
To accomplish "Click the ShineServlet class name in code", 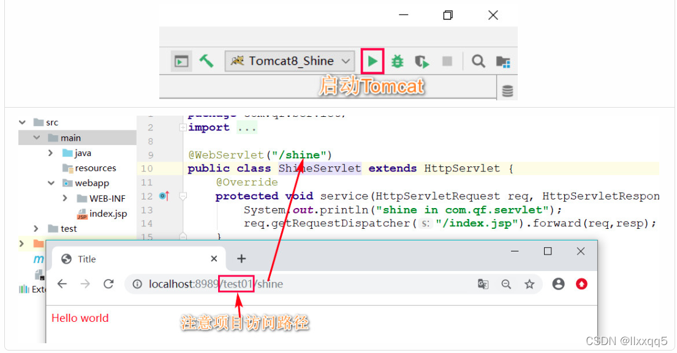I will click(x=319, y=168).
